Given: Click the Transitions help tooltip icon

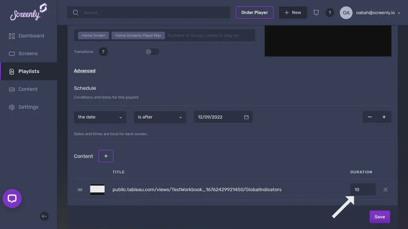Looking at the screenshot, I should (x=103, y=52).
